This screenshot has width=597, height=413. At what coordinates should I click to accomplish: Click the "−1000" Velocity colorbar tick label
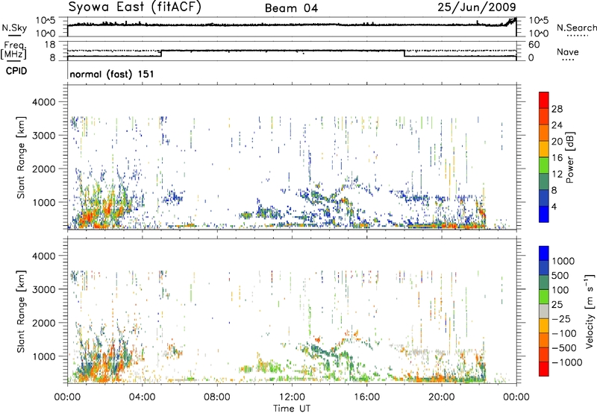tap(566, 362)
